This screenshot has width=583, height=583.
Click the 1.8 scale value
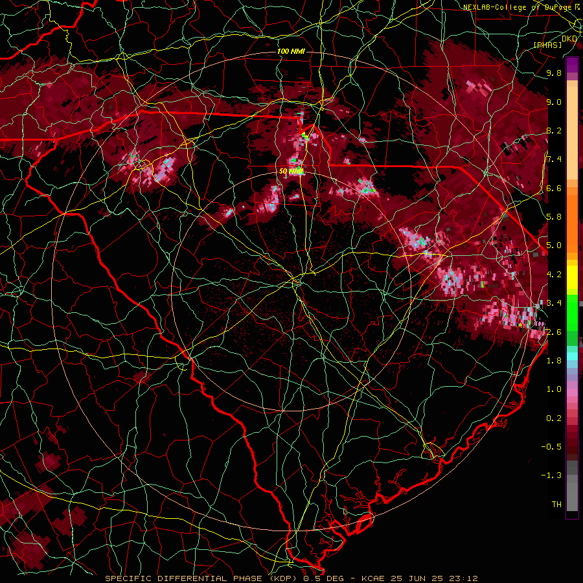click(x=554, y=361)
